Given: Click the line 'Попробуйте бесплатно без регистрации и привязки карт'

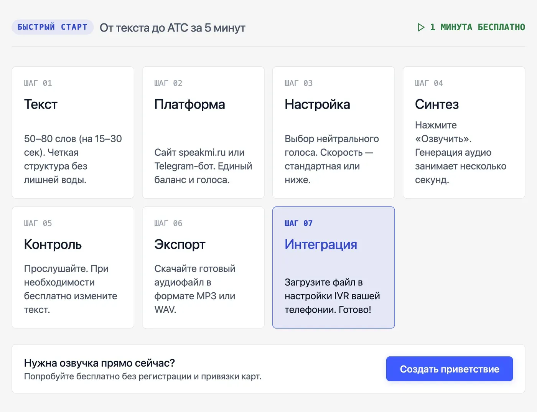Looking at the screenshot, I should point(143,376).
